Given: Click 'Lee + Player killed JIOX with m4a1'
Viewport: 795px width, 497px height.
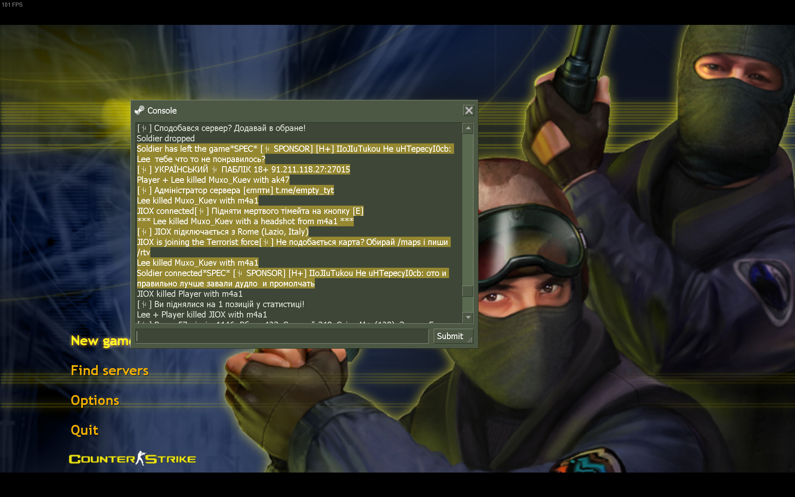Looking at the screenshot, I should tap(202, 315).
